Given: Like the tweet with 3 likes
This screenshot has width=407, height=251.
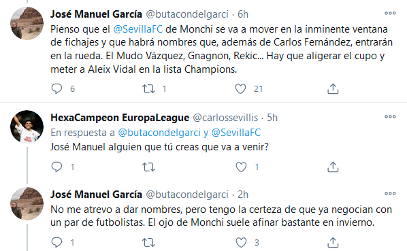Looking at the screenshot, I should coord(241,242).
